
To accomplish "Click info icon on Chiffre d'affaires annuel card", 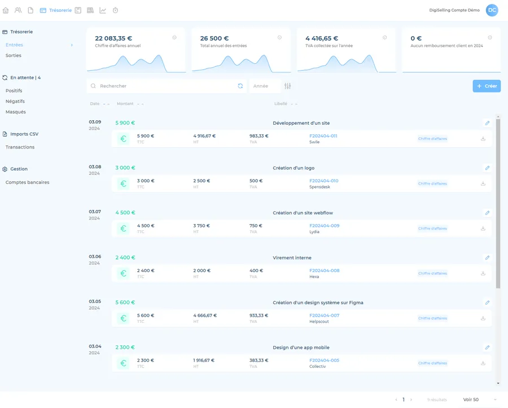I will (174, 38).
